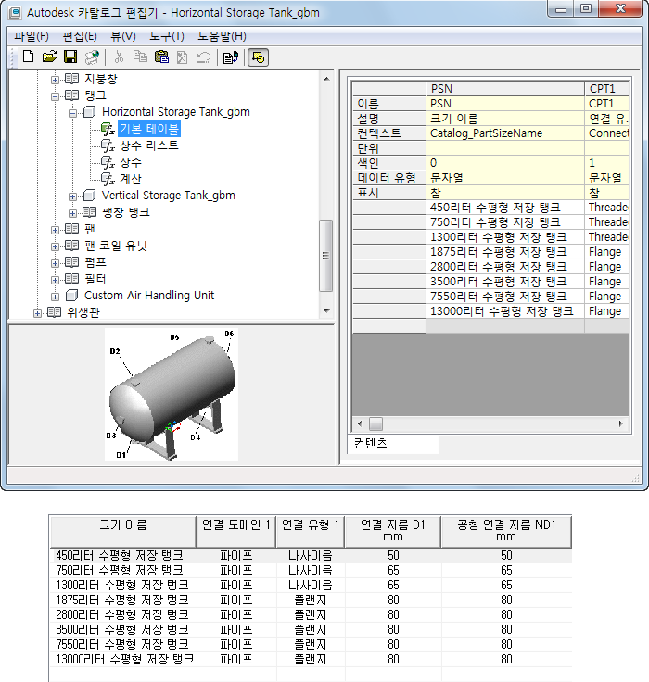
Task: Click the tank preview image
Action: click(172, 395)
